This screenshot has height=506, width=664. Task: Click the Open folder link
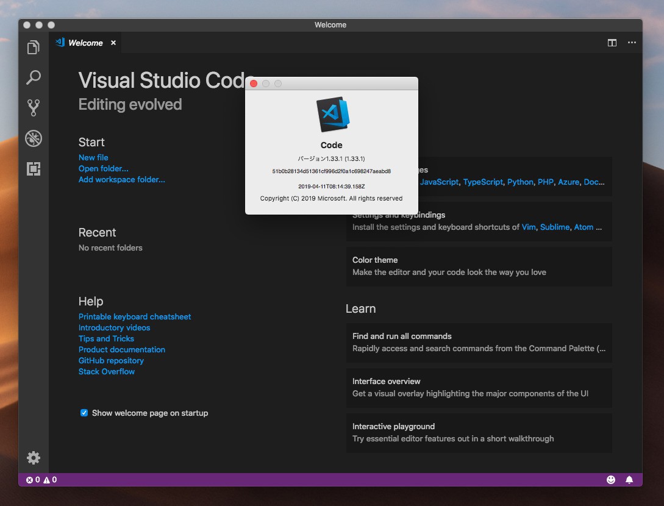tap(103, 168)
